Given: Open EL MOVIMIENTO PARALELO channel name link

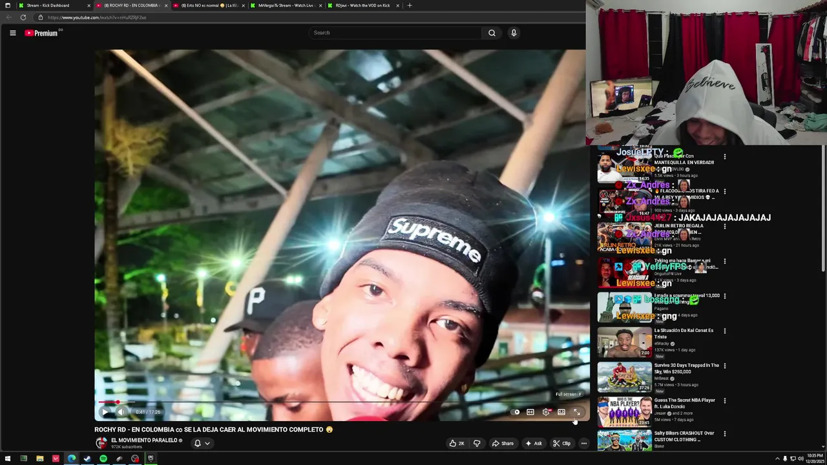Looking at the screenshot, I should tap(144, 440).
